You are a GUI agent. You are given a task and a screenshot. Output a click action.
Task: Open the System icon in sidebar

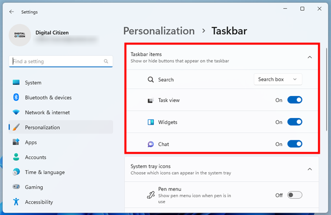point(16,82)
